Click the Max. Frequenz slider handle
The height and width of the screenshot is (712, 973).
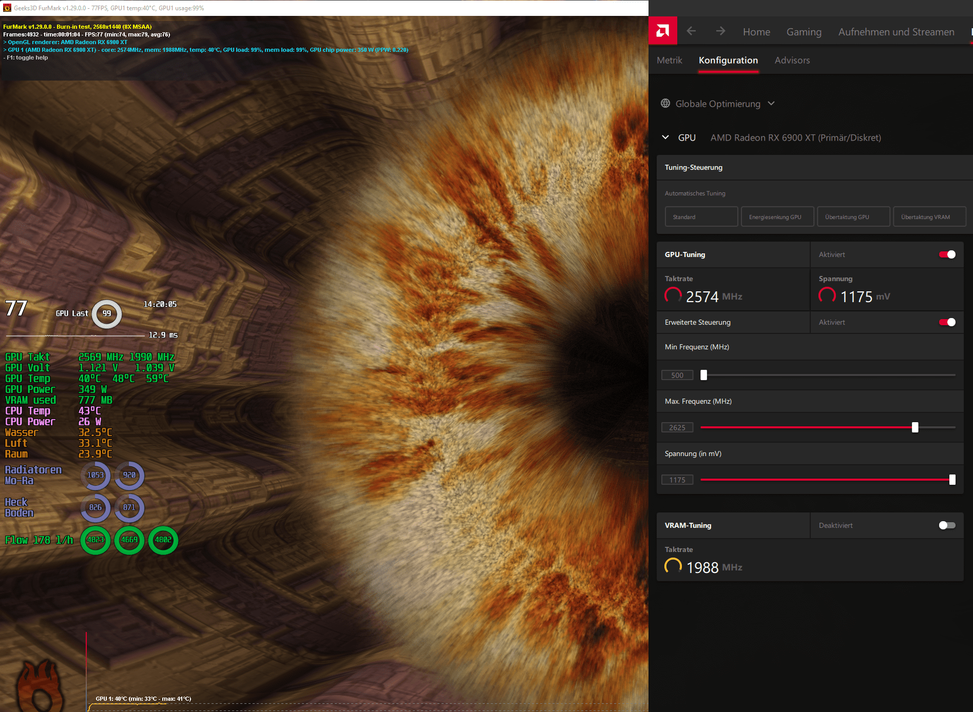(x=915, y=427)
